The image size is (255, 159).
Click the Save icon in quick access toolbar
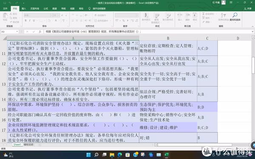(5, 3)
